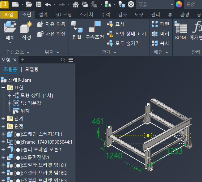
Task: Go to Home view icon
Action: pos(76,5)
